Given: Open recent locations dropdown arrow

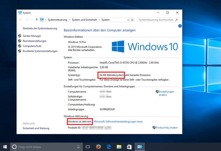Looking at the screenshot, I should pos(32,20).
